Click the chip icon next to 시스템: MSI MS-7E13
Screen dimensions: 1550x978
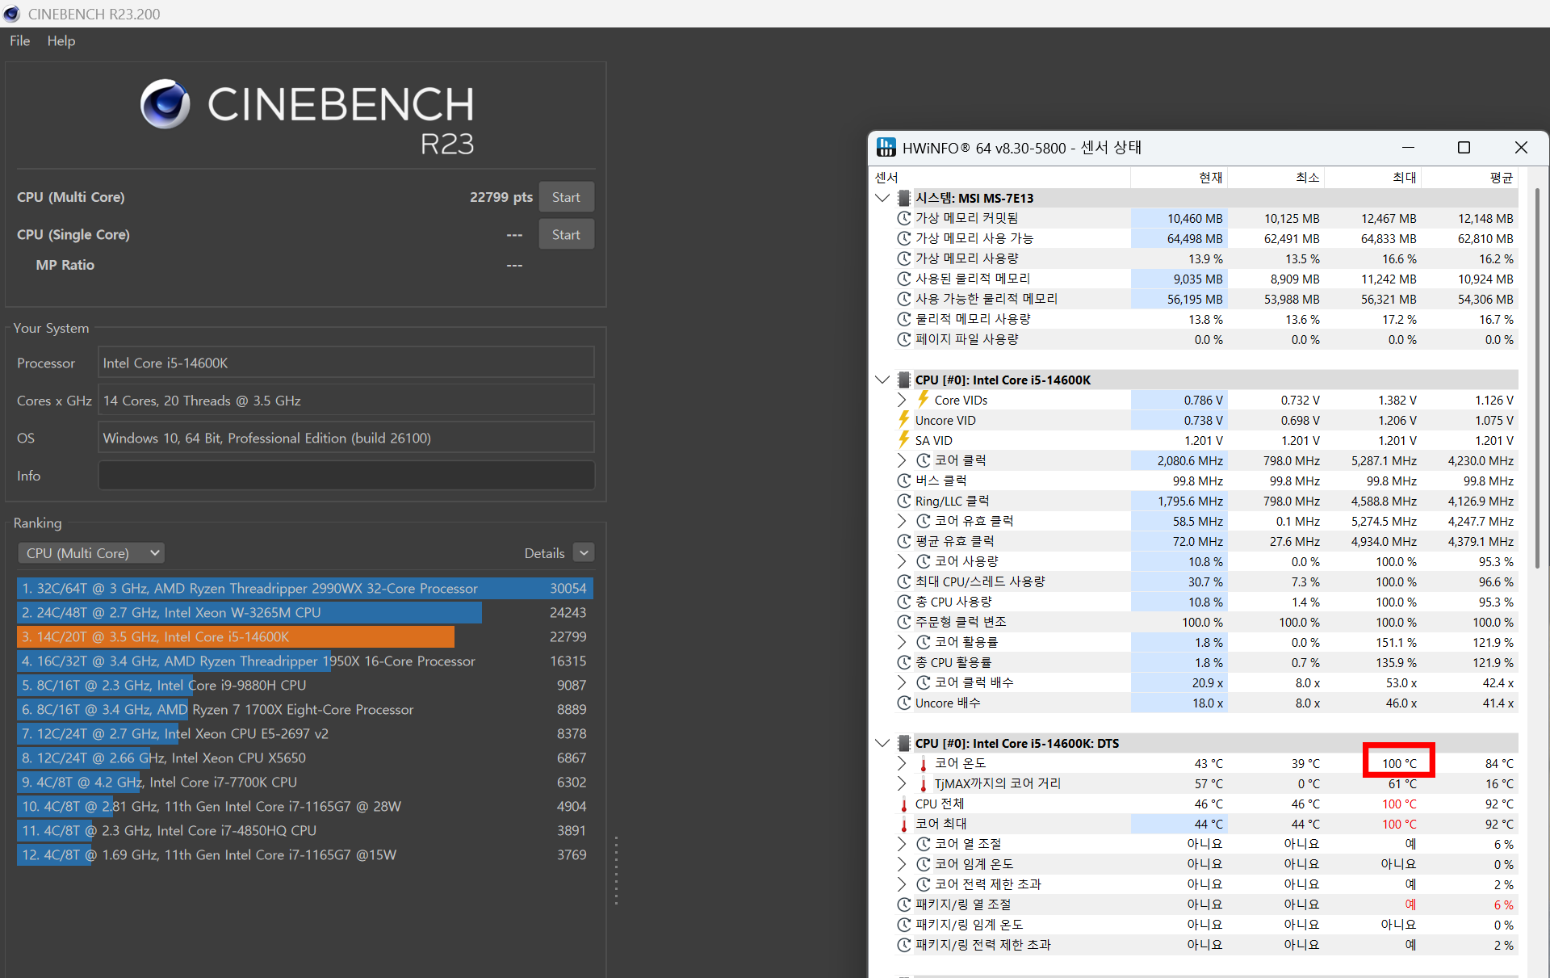click(904, 198)
